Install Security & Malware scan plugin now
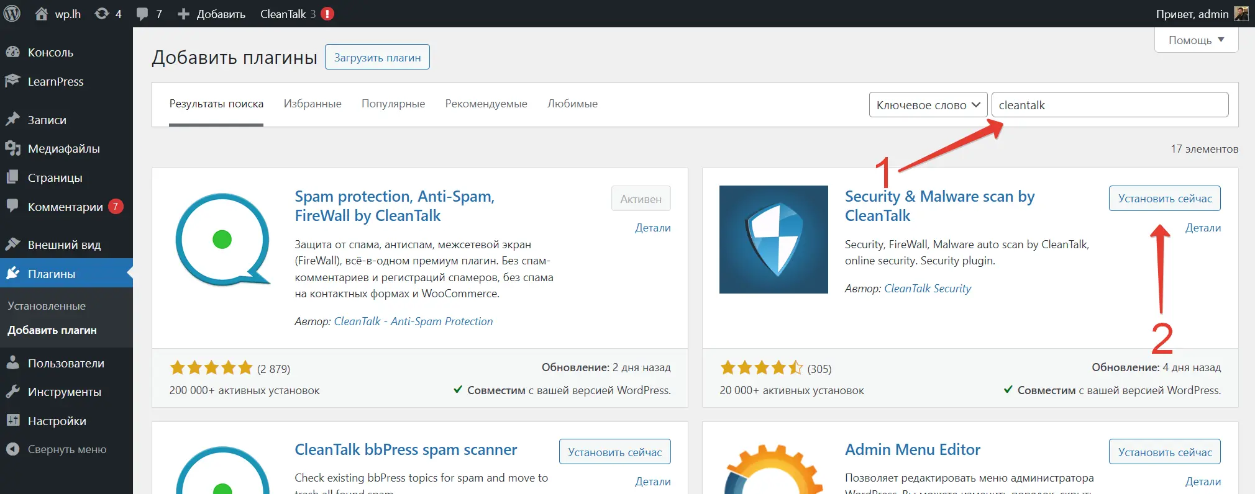This screenshot has width=1255, height=494. (1164, 199)
